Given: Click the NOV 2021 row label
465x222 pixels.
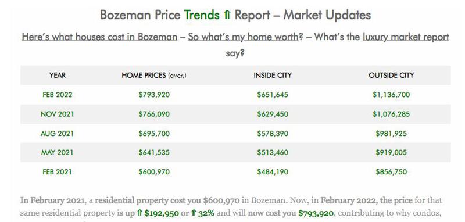Looking at the screenshot, I should (58, 114).
